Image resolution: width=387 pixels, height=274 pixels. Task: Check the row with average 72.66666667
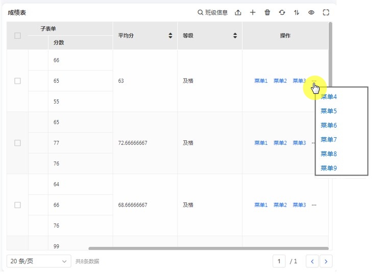pyautogui.click(x=17, y=143)
